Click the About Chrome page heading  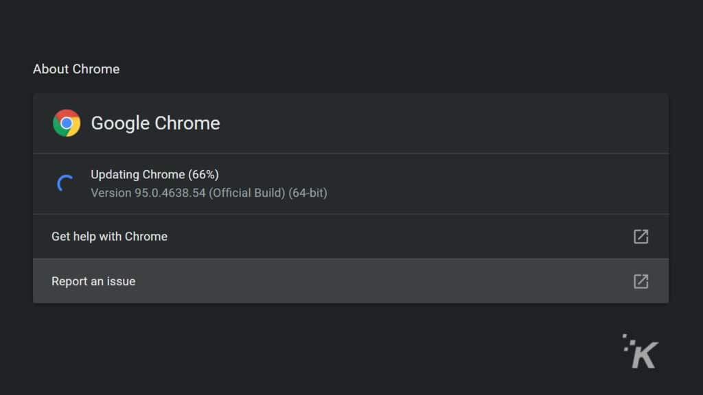coord(76,69)
